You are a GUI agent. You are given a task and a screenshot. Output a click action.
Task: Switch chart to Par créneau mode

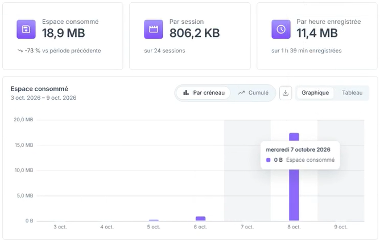click(x=203, y=93)
